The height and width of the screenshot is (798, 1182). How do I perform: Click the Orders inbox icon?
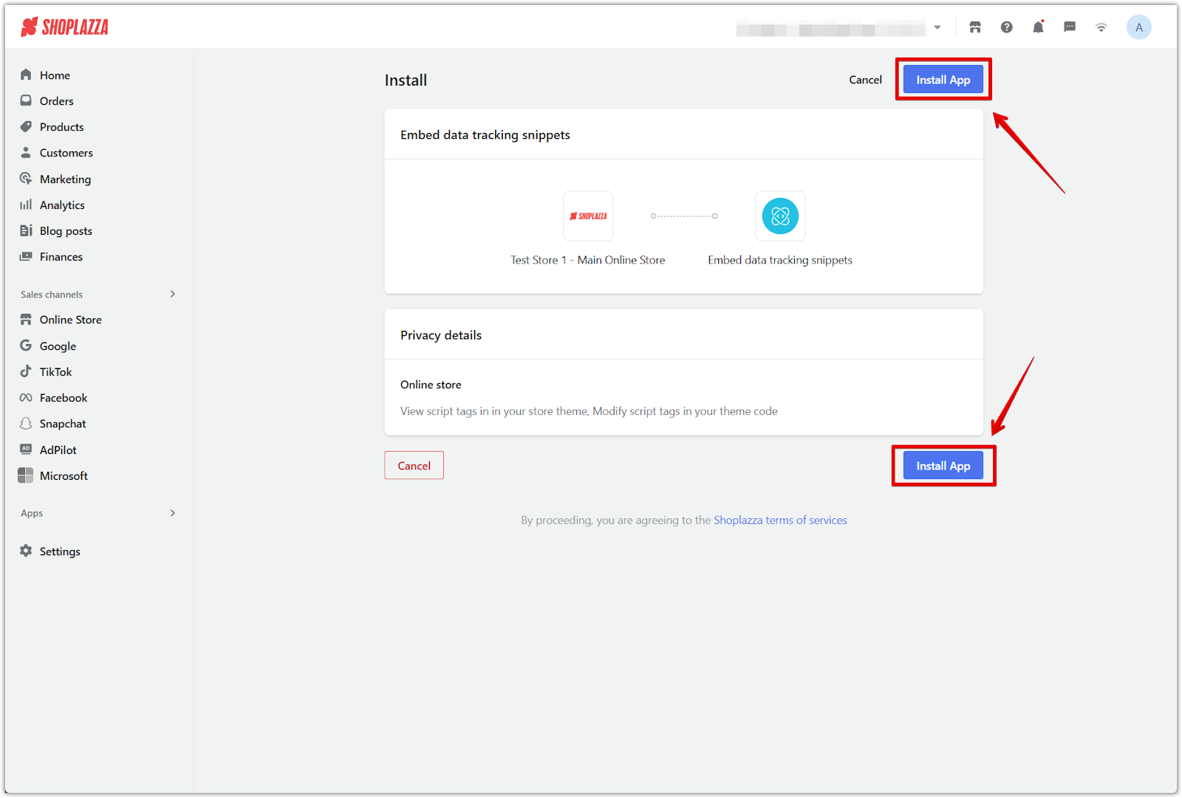pyautogui.click(x=26, y=100)
